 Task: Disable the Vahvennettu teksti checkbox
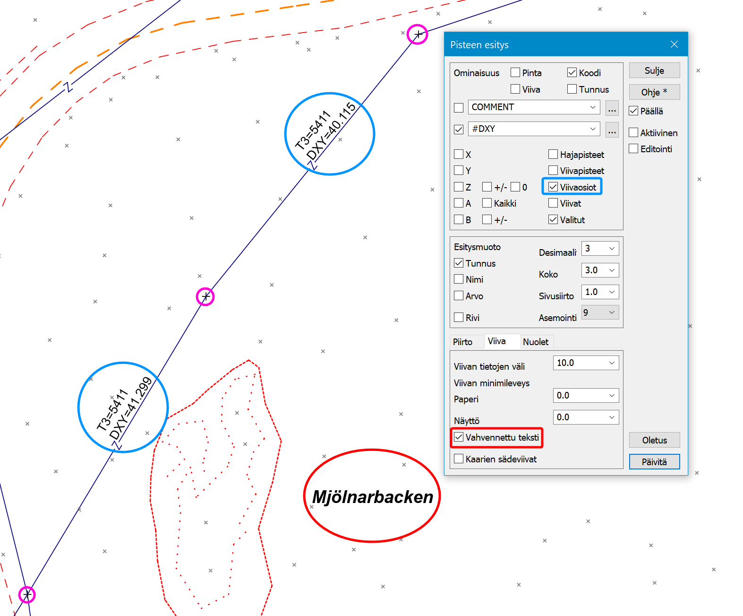coord(459,437)
